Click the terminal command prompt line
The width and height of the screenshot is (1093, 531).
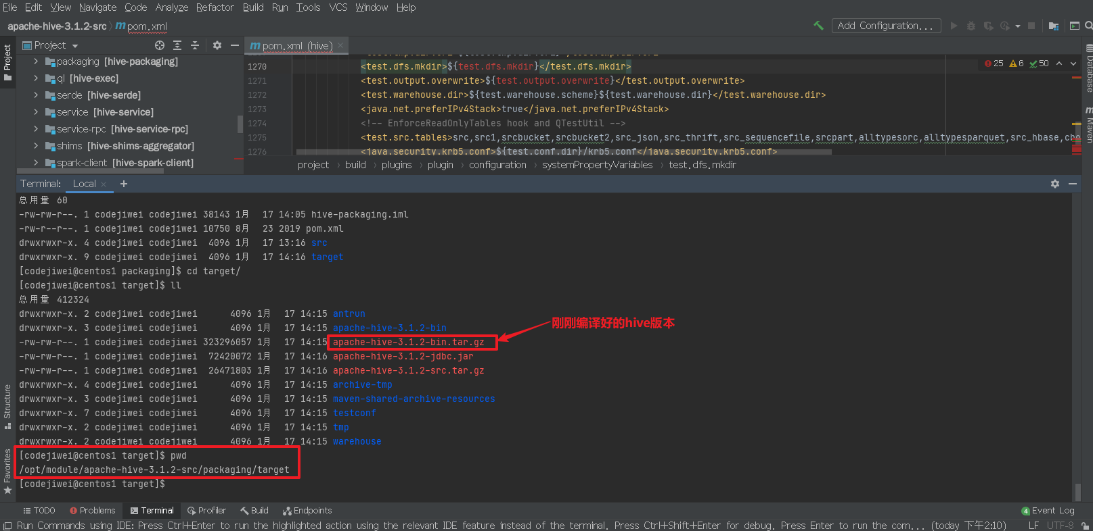(x=92, y=484)
